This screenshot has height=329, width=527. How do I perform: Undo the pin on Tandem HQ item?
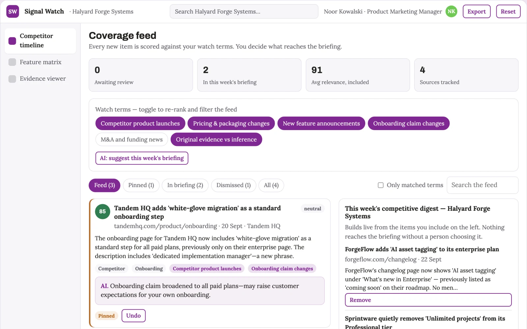coord(133,315)
